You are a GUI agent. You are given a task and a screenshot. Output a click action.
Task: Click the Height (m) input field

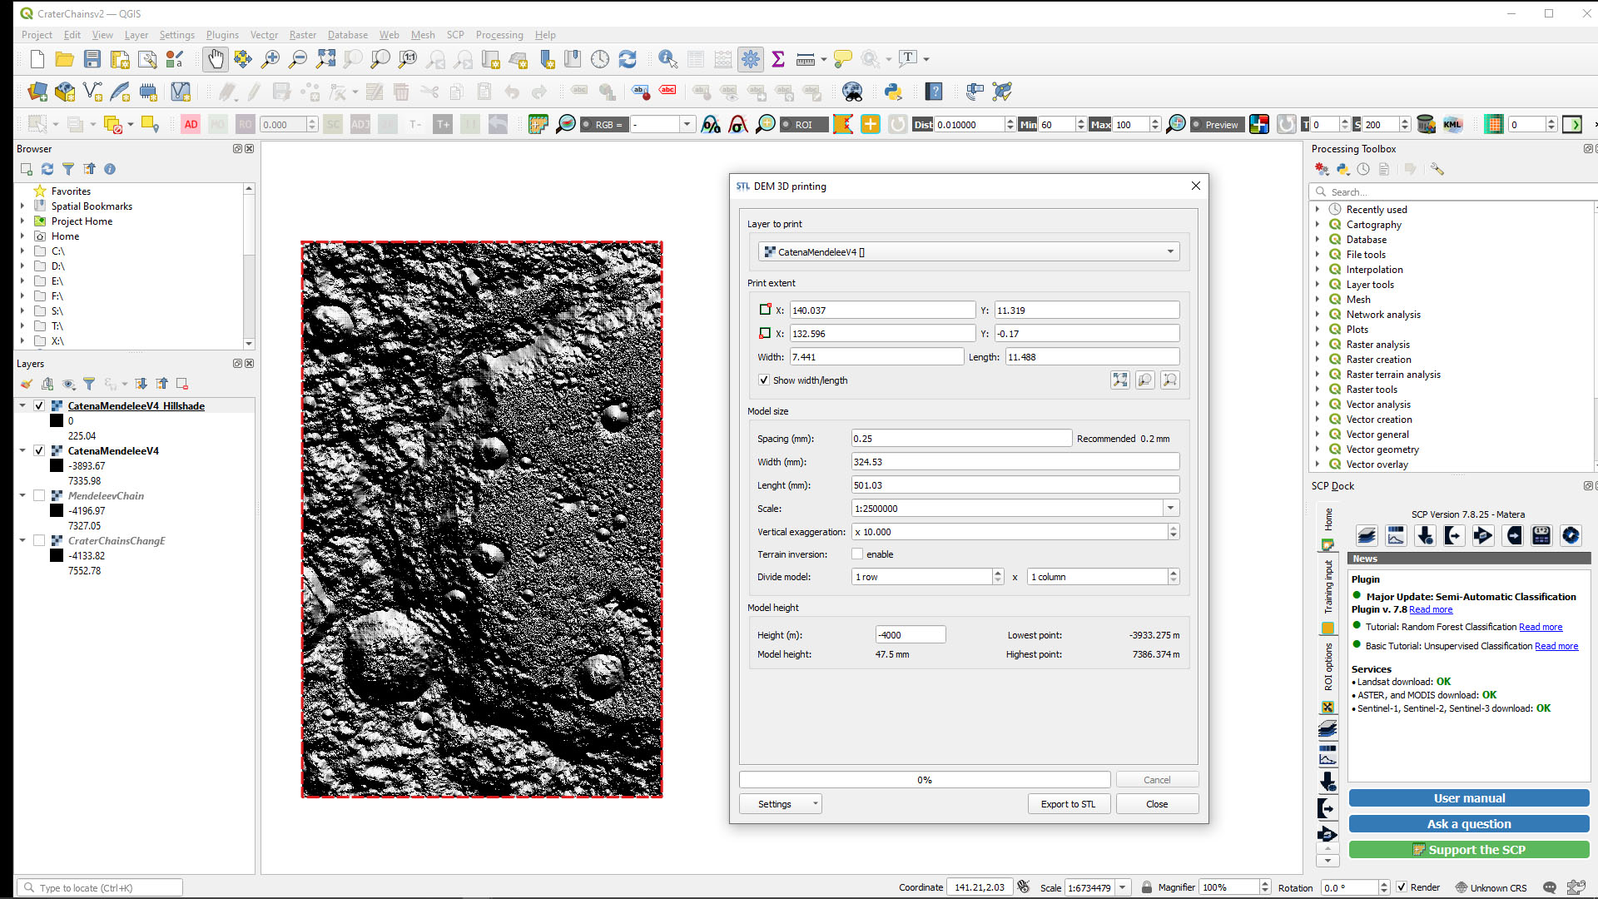911,635
